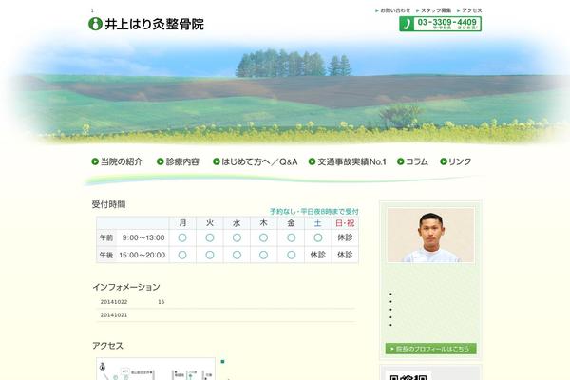
Task: Click the green bullet beside 診療内容
Action: click(x=161, y=161)
